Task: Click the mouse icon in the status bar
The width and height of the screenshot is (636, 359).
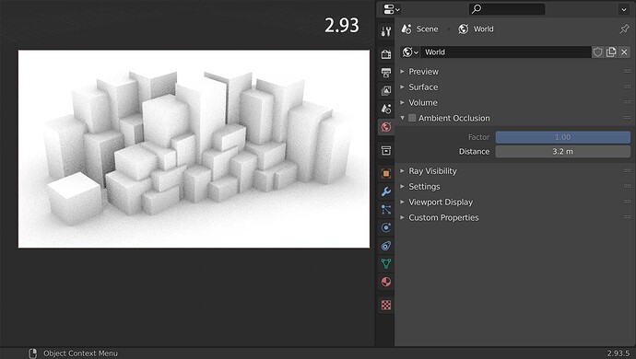Action: point(33,353)
